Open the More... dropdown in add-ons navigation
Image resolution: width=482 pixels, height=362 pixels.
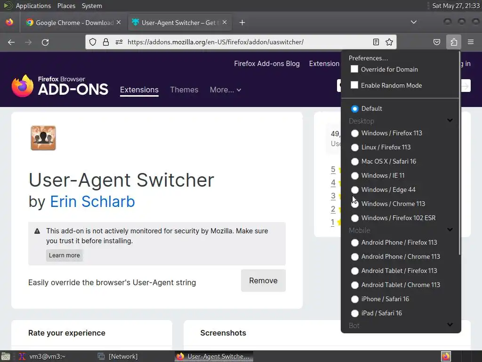tap(225, 90)
